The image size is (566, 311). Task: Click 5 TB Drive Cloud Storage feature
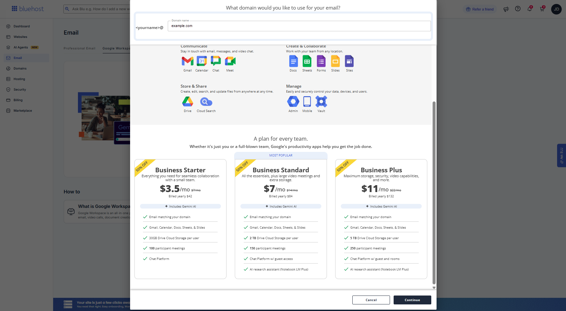(x=374, y=238)
